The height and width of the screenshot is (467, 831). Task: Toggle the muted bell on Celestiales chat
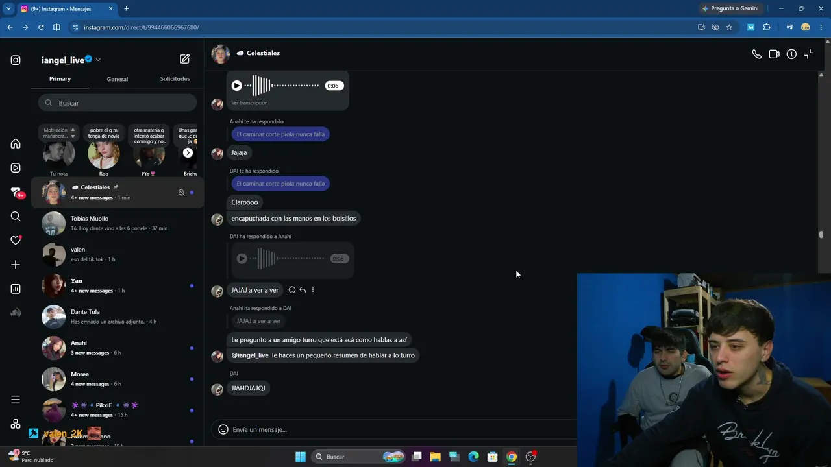coord(181,193)
